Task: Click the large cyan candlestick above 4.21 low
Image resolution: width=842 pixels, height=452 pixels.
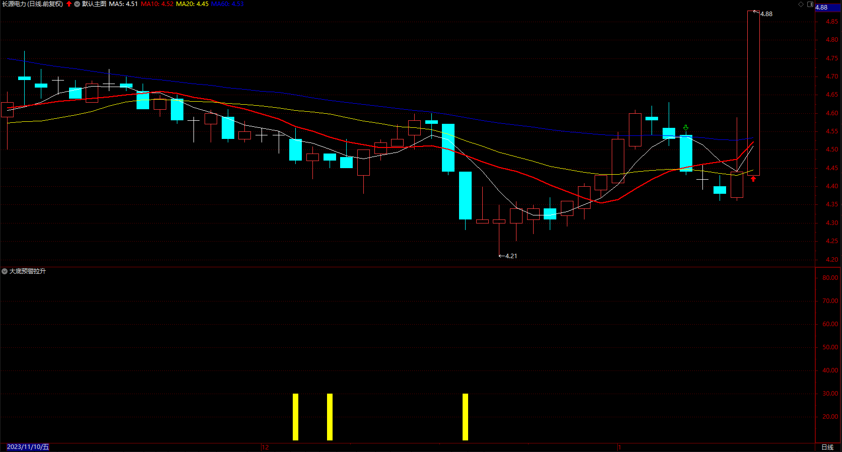Action: pos(465,195)
